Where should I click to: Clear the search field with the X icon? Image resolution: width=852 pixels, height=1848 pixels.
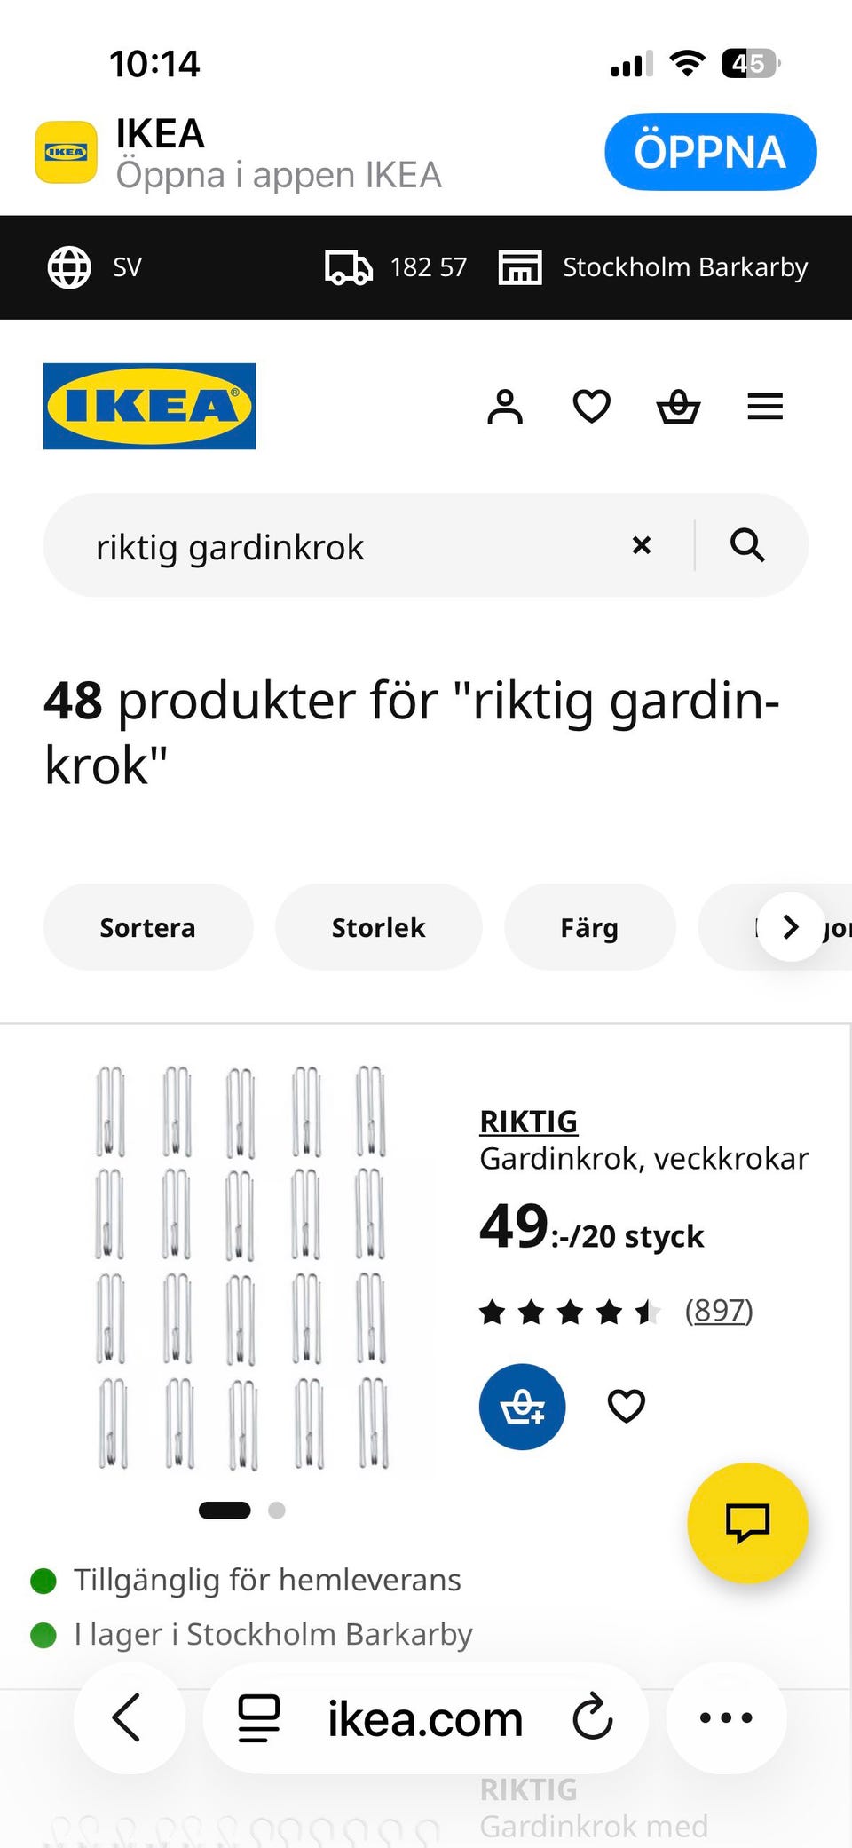coord(642,545)
